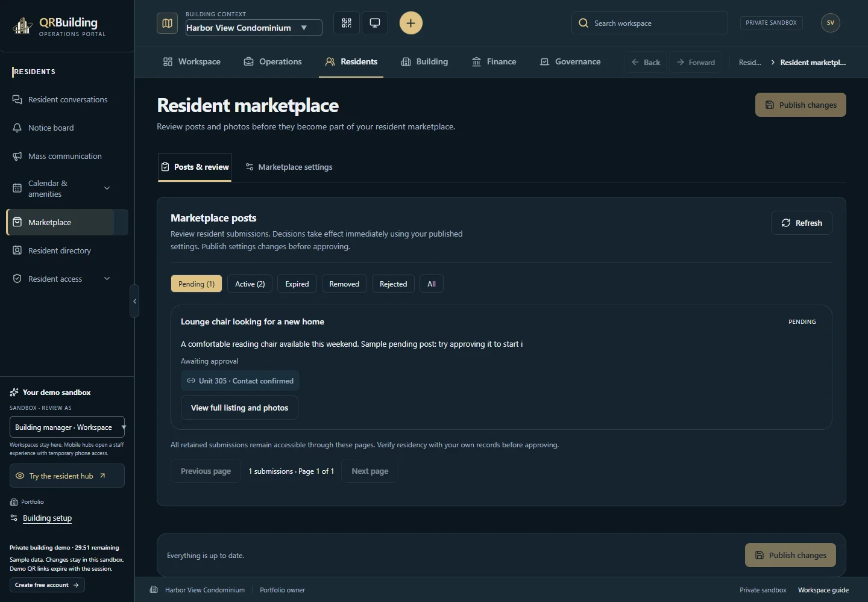868x602 pixels.
Task: Open Try the resident hub link
Action: tap(68, 476)
